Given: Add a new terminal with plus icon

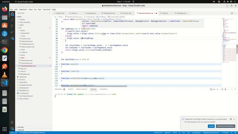Looking at the screenshot, I should coord(217,89).
